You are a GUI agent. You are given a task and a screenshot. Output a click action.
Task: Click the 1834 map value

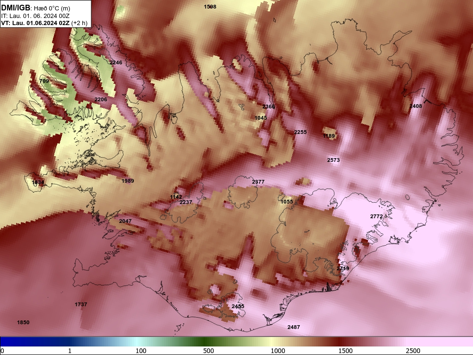pos(38,182)
